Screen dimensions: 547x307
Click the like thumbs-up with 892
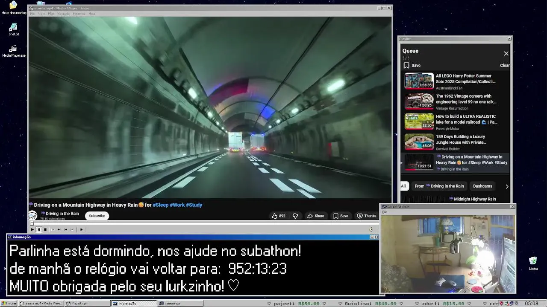(x=279, y=216)
